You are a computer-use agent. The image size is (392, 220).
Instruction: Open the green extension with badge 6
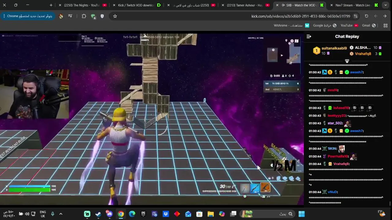pos(93,16)
